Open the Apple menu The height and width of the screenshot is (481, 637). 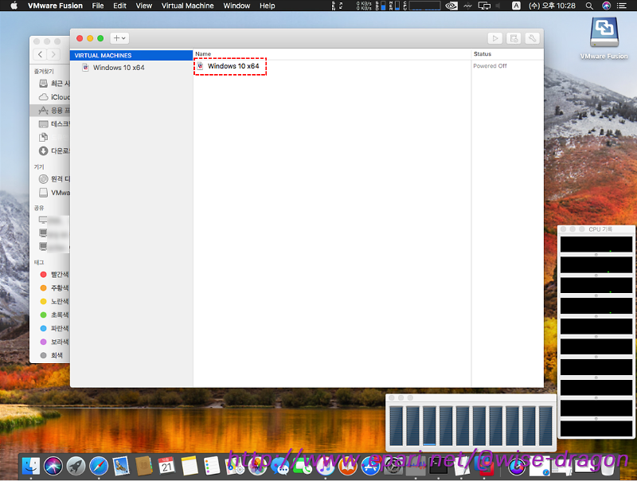point(14,6)
